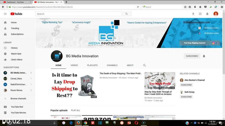Screen dimensions: 225x126
Task: Open Subscriptions in the sidebar
Action: click(x=17, y=34)
